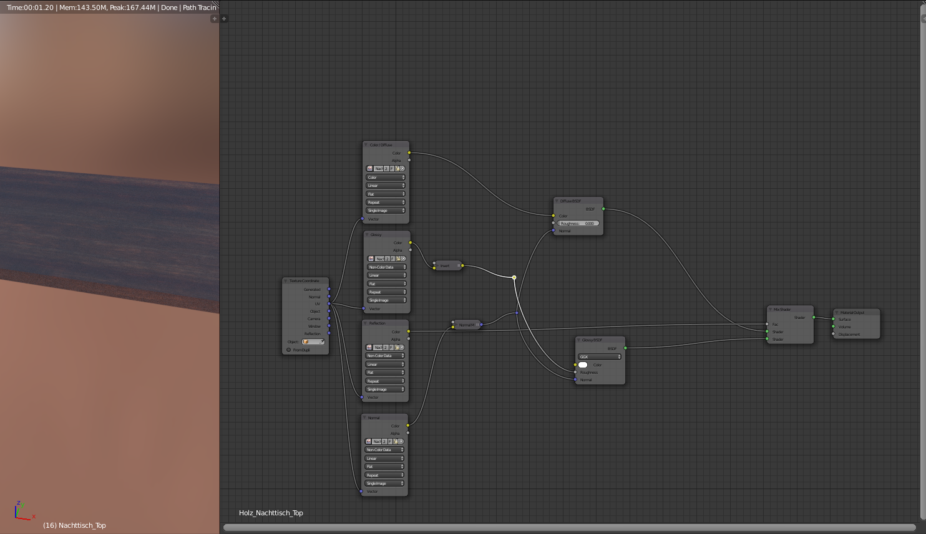This screenshot has height=534, width=926.
Task: Toggle fake user F in Reflection node
Action: click(x=391, y=347)
